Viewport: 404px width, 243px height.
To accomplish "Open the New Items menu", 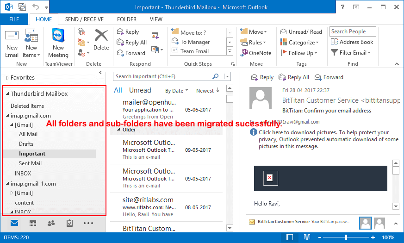I will (31, 44).
